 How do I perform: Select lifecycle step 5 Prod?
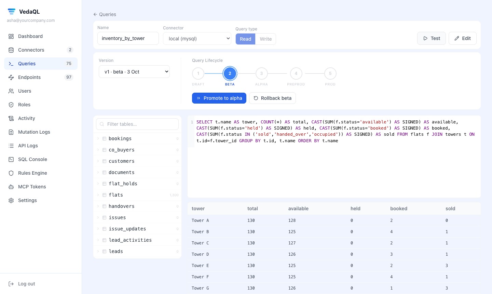[330, 73]
